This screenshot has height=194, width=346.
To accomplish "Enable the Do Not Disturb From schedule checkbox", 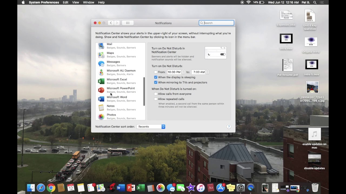I will pos(156,72).
